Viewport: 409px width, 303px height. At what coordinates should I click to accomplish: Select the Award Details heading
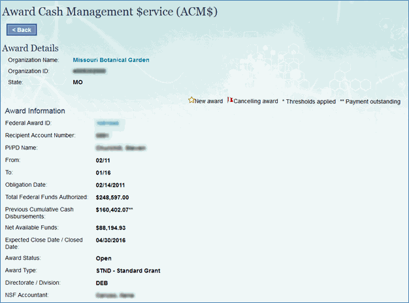click(30, 48)
